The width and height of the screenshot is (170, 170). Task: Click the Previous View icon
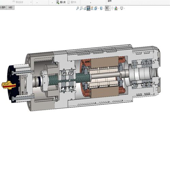85,8
